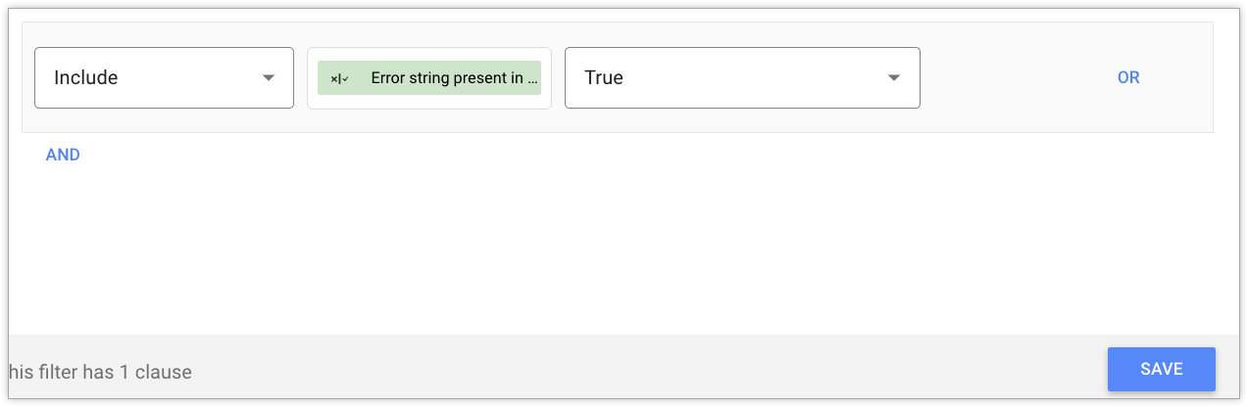Image resolution: width=1248 pixels, height=407 pixels.
Task: Click the blue AND link below the clause
Action: pyautogui.click(x=63, y=155)
